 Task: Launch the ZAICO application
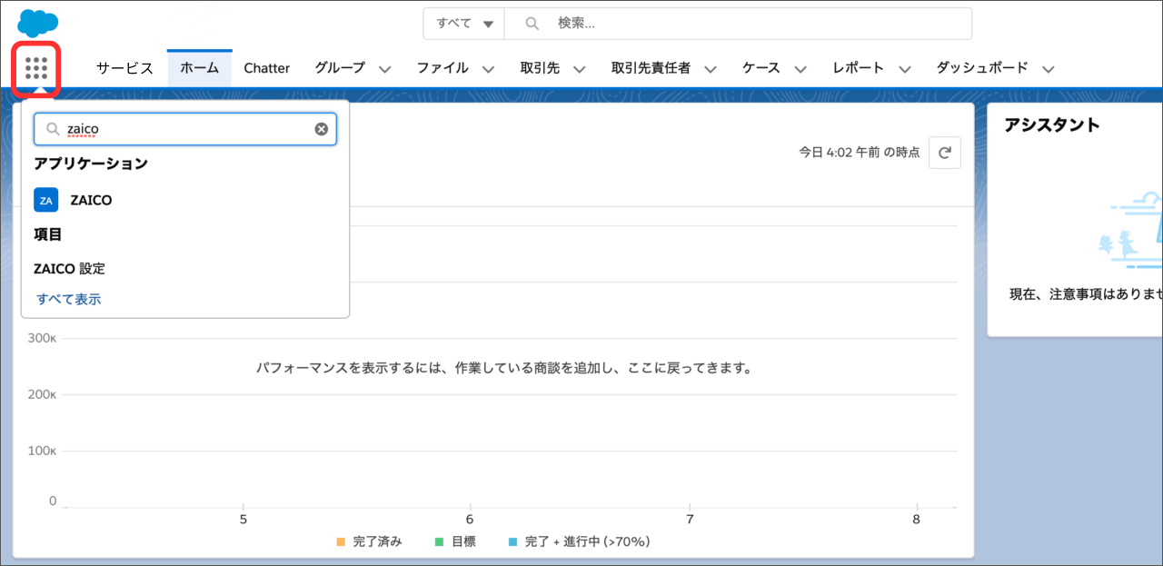click(x=91, y=200)
